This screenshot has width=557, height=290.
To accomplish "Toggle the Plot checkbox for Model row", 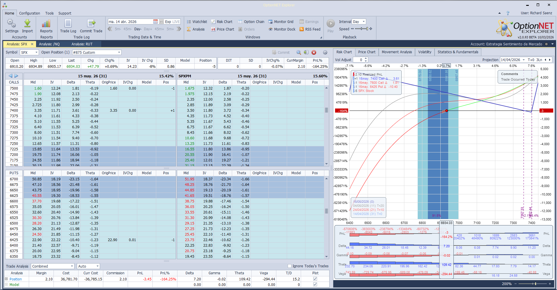I will tap(315, 284).
